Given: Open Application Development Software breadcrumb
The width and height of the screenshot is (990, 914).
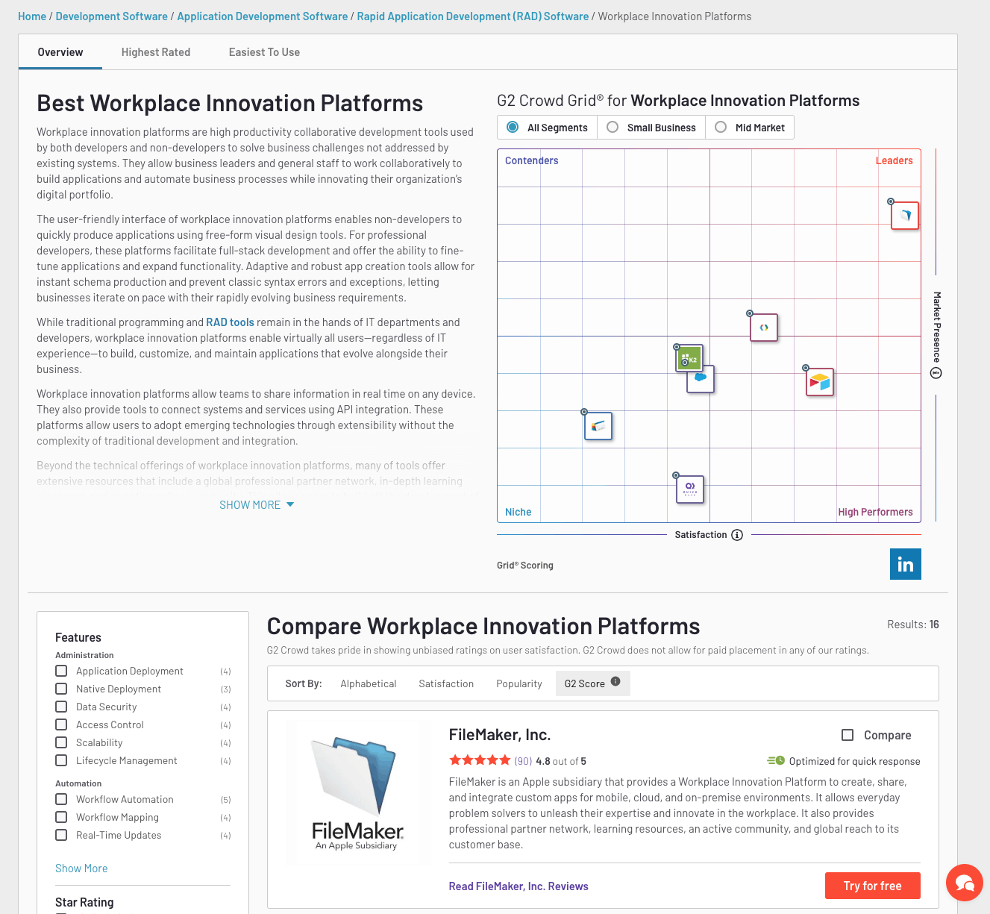Looking at the screenshot, I should click(263, 16).
